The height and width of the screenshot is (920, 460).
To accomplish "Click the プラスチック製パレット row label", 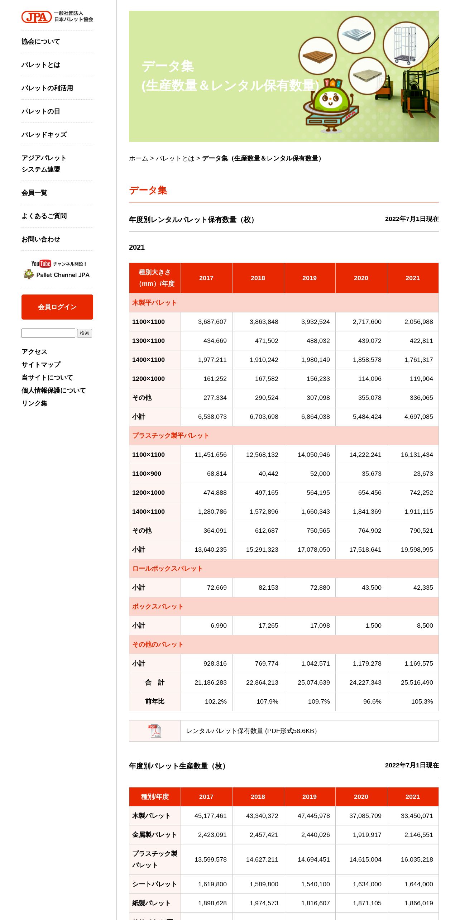I will coord(155,859).
